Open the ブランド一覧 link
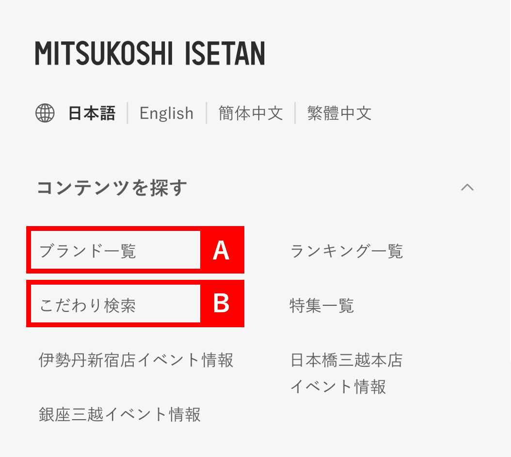511x457 pixels. [x=87, y=251]
